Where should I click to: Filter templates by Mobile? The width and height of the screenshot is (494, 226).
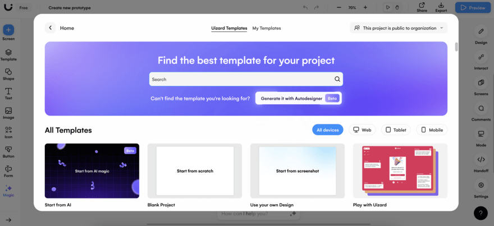431,130
